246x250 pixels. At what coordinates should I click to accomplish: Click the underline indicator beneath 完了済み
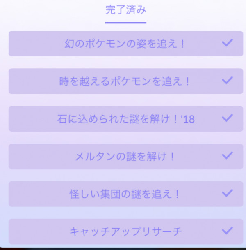click(125, 23)
